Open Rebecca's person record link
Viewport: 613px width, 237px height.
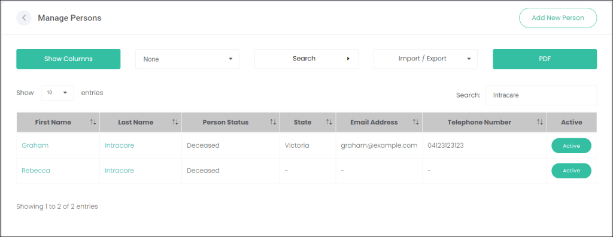click(36, 171)
